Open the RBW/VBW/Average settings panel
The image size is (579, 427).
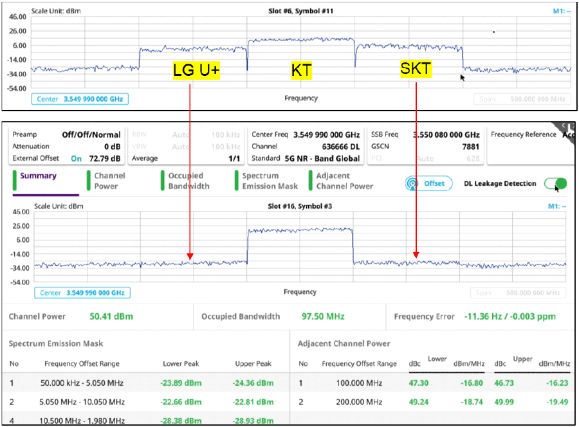[x=186, y=146]
